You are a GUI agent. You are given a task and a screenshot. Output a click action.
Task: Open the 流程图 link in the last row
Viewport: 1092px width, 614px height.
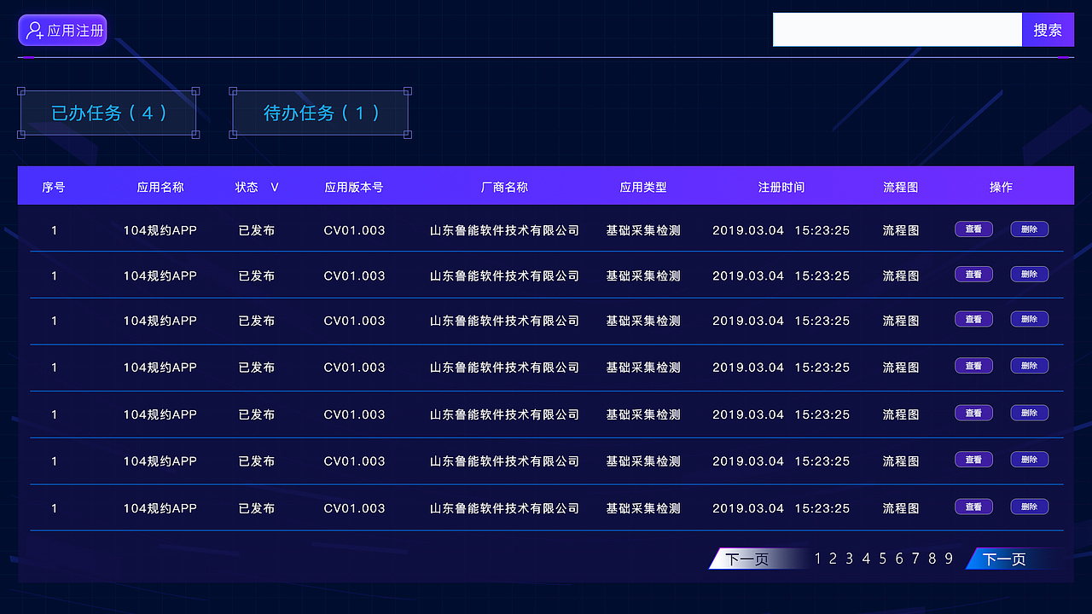(x=901, y=507)
